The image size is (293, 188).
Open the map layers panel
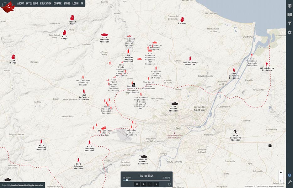tap(290, 6)
